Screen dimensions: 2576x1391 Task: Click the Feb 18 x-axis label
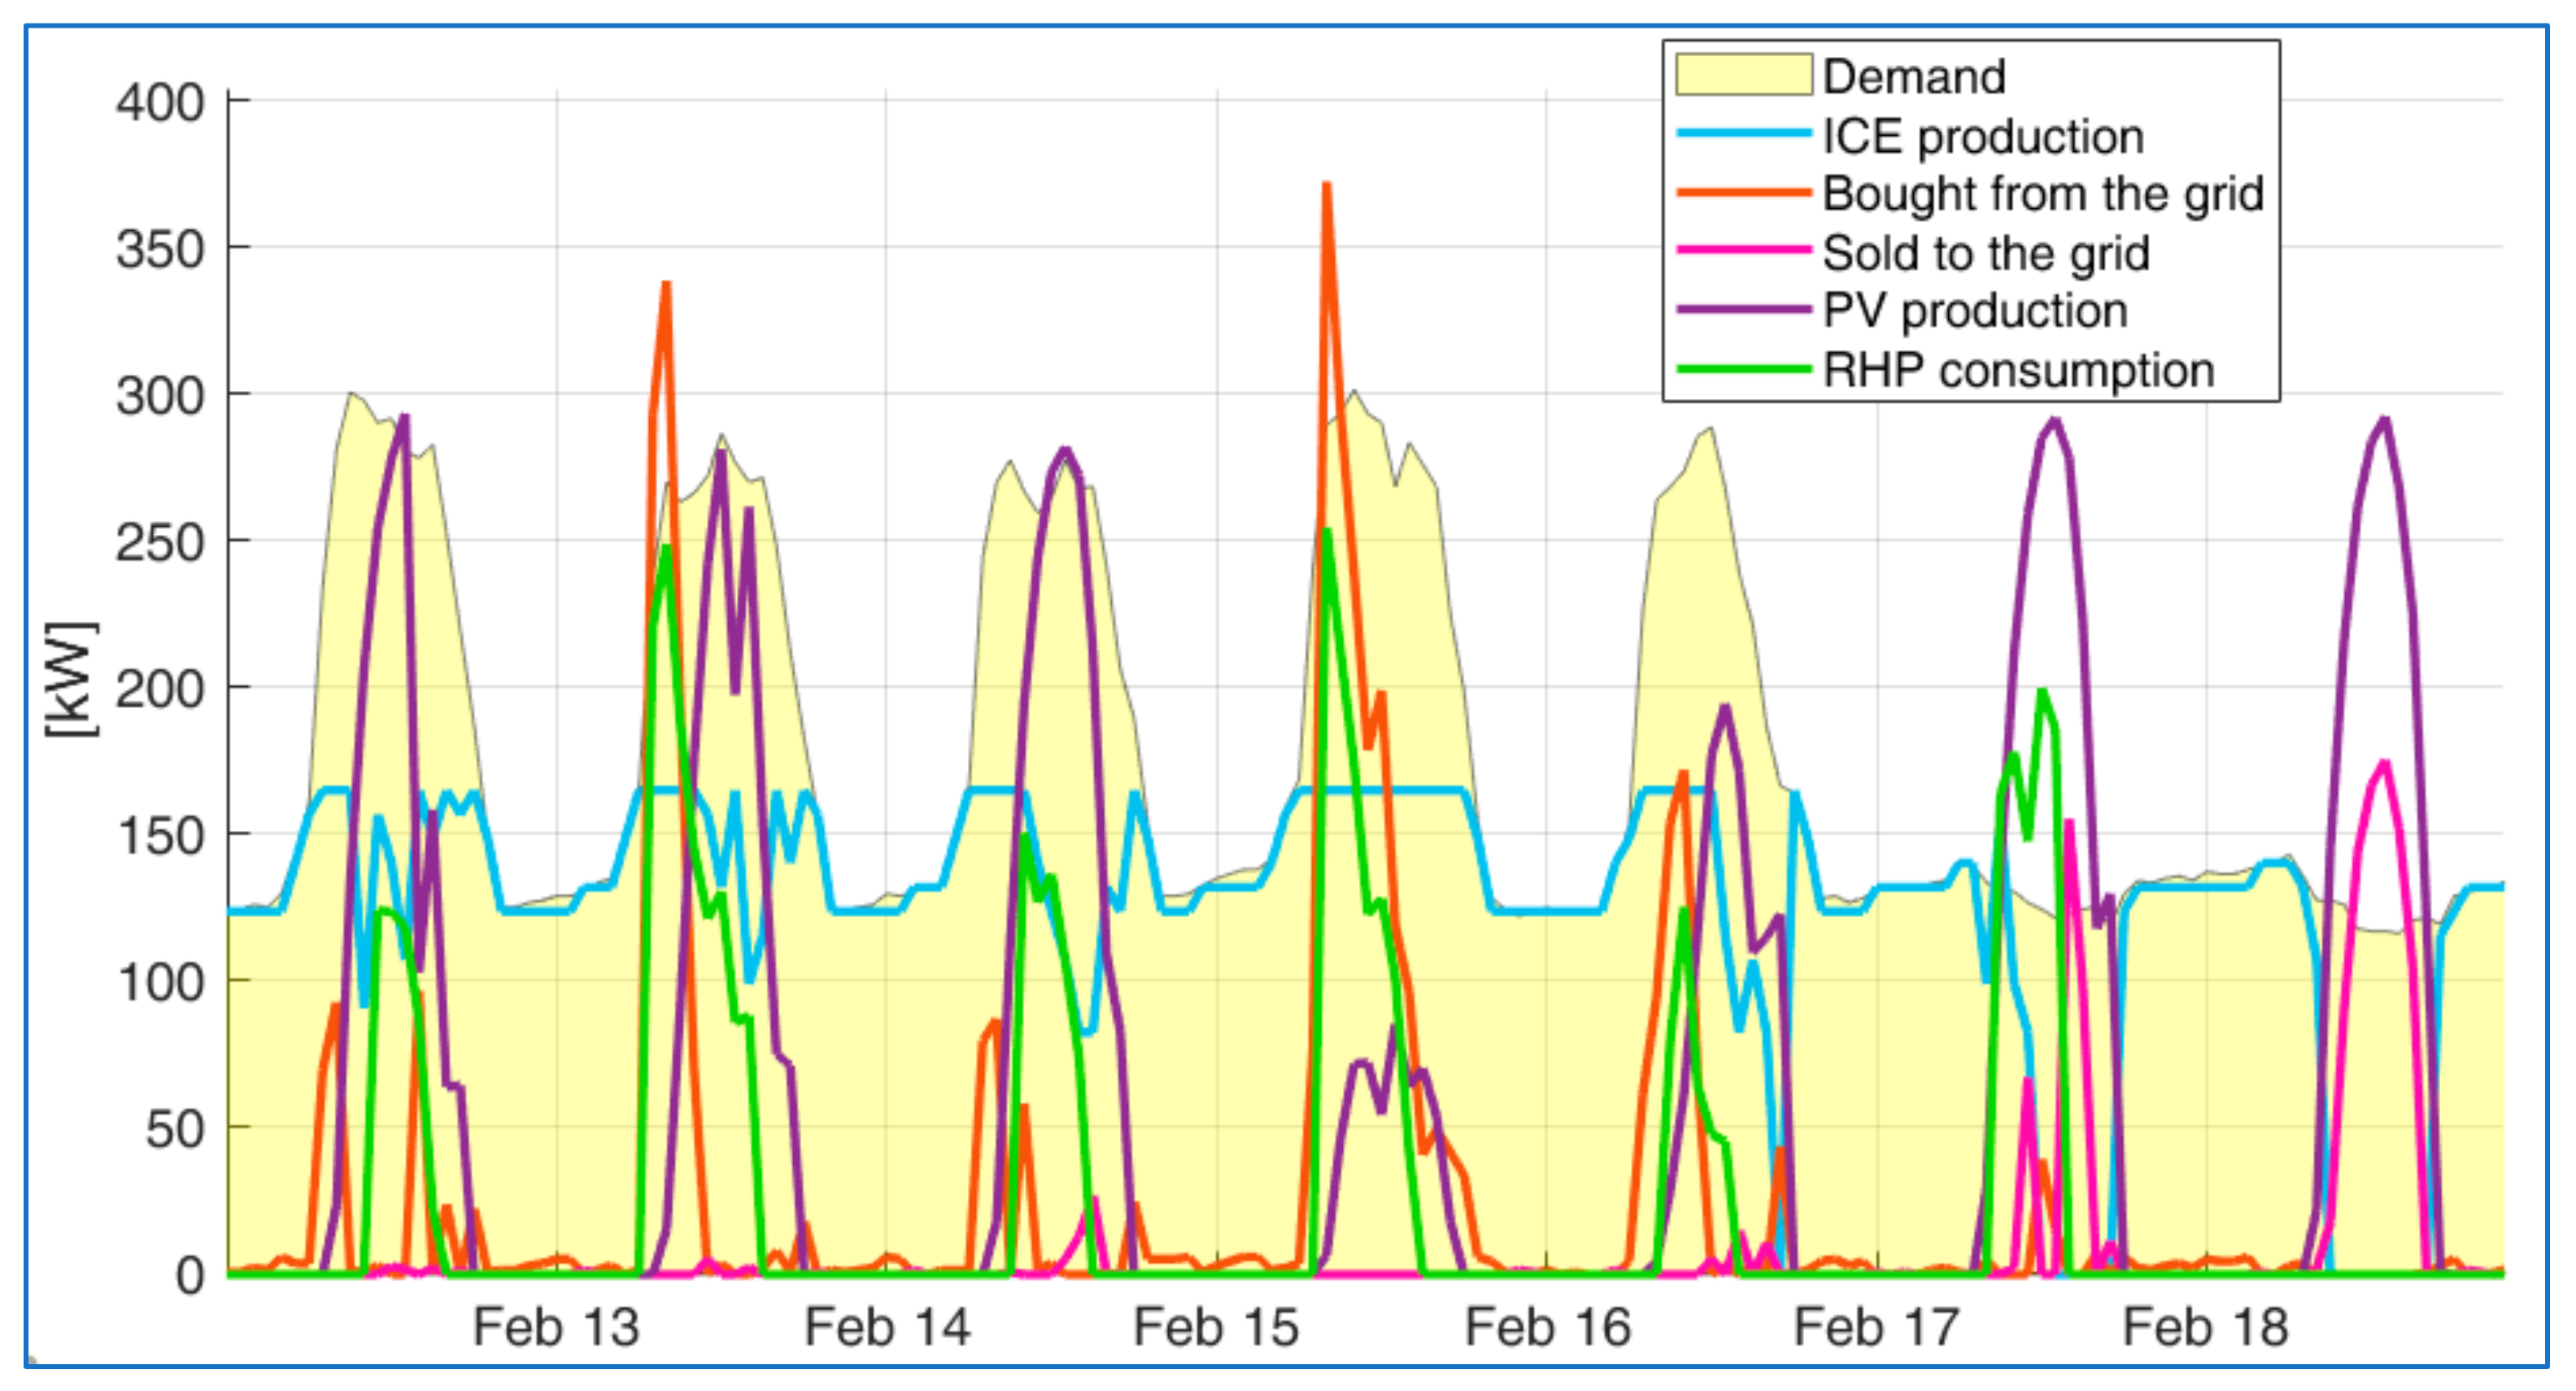click(2205, 1327)
